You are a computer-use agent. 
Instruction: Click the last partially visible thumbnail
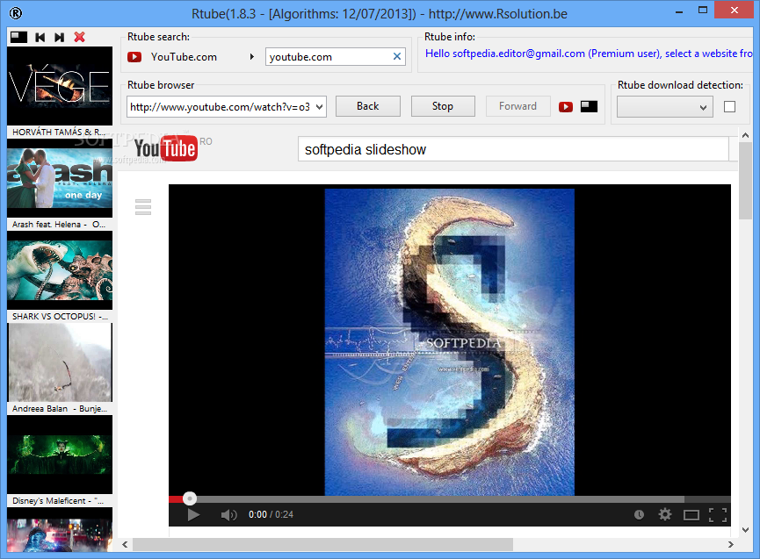click(x=60, y=530)
